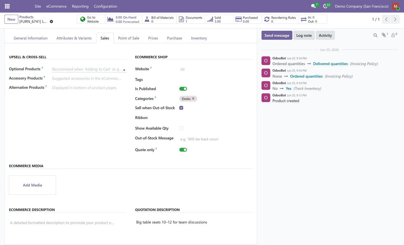Click the Activity button
404x245 pixels.
325,35
